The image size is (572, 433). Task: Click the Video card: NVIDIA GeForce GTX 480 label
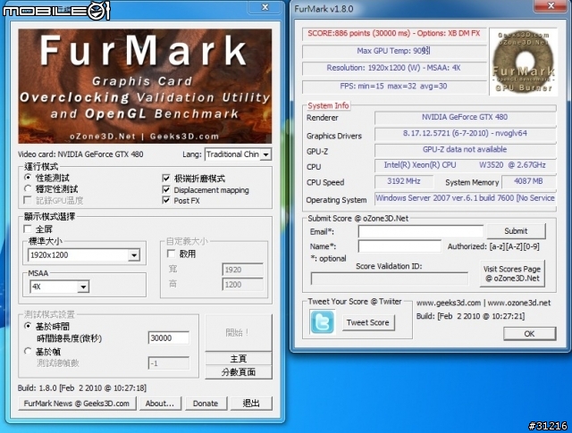pos(80,154)
